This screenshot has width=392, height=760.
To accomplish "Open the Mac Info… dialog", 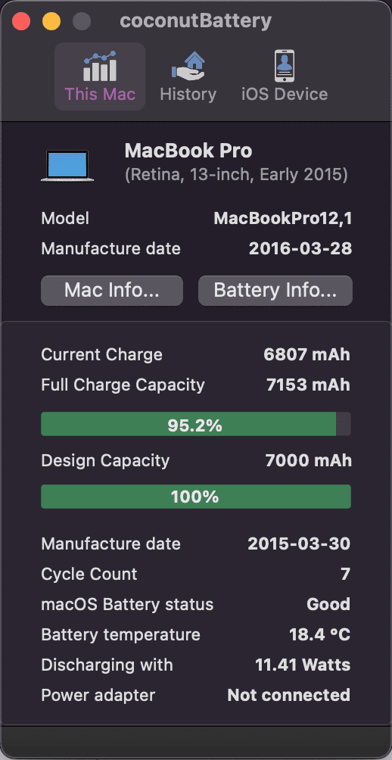I will [x=112, y=291].
